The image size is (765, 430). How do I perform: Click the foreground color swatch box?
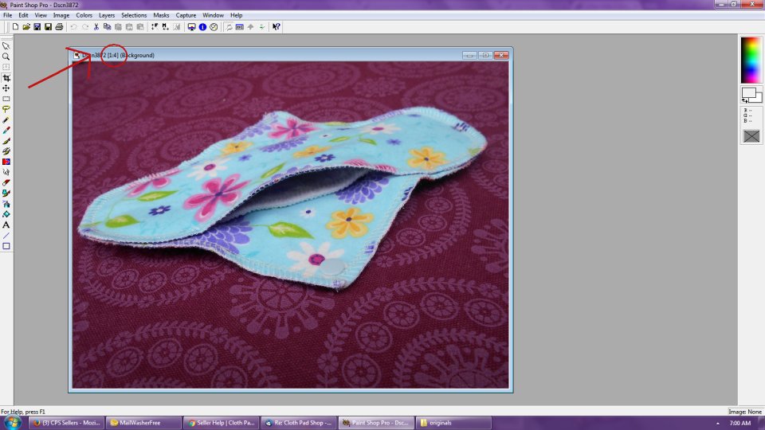pos(748,92)
